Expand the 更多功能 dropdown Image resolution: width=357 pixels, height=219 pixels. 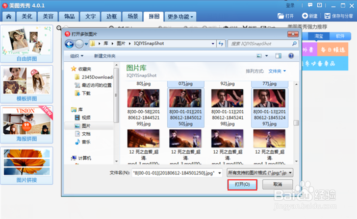click(181, 16)
